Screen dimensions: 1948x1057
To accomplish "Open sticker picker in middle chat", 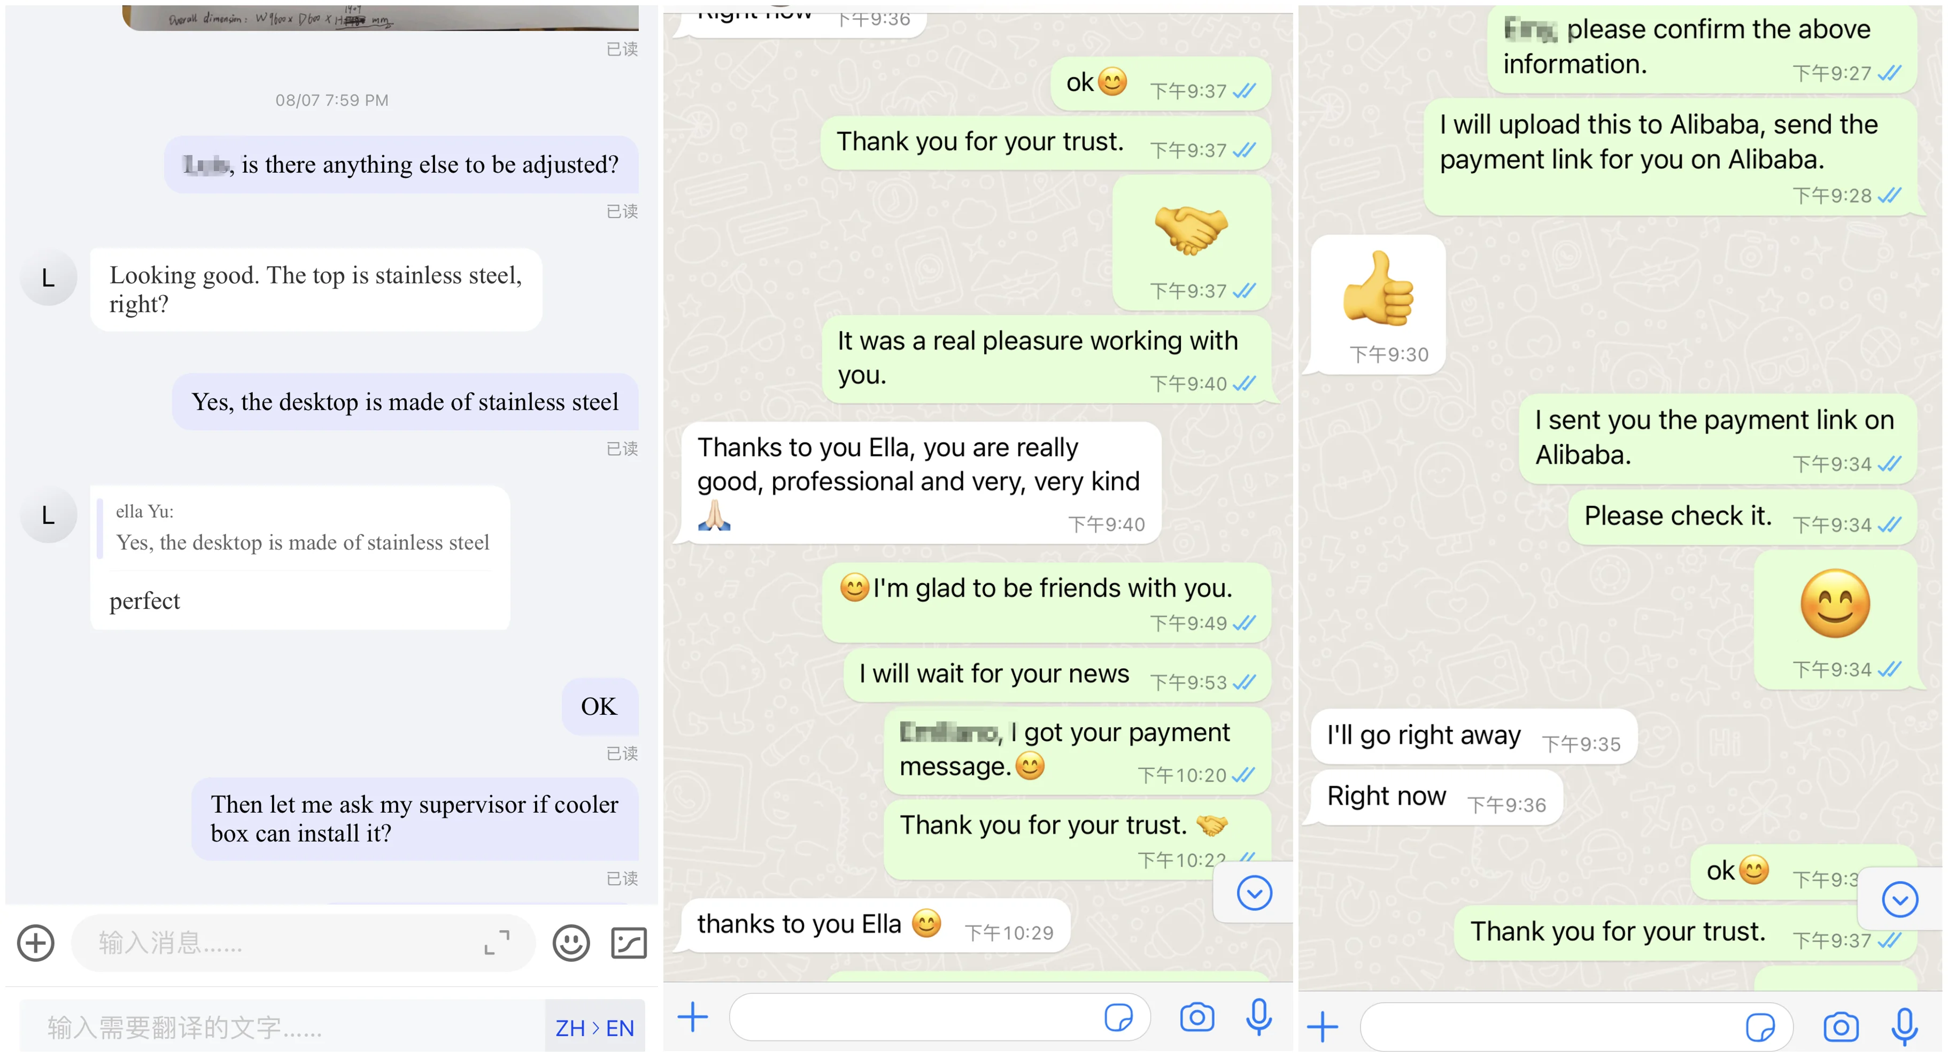I will 1118,1017.
